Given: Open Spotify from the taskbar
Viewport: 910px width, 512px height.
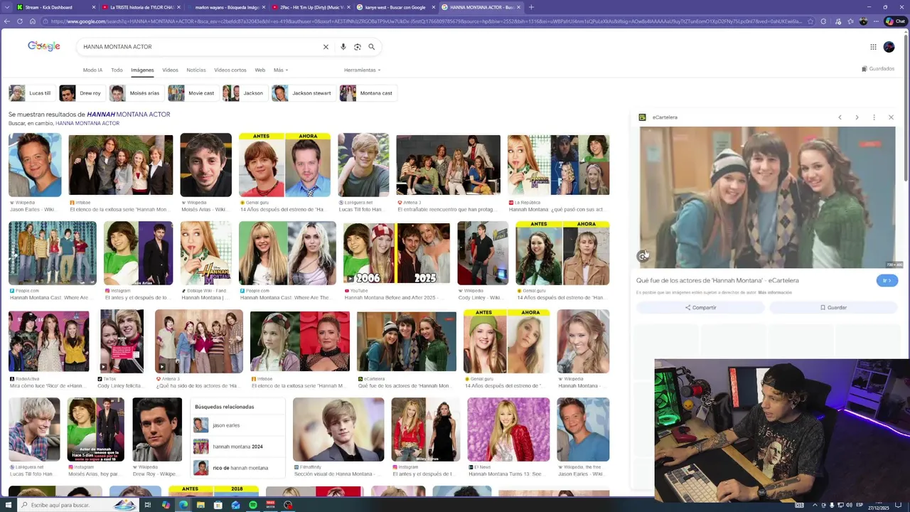Looking at the screenshot, I should click(x=253, y=505).
